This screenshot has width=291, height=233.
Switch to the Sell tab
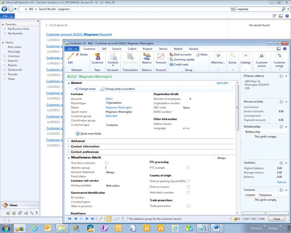click(104, 49)
